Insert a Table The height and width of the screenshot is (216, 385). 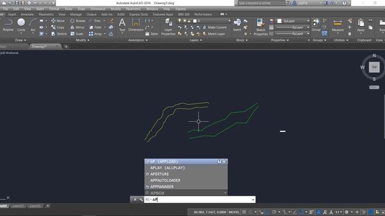click(x=152, y=34)
